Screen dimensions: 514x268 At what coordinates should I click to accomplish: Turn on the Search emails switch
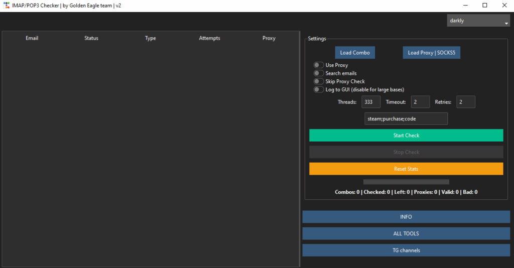point(318,73)
